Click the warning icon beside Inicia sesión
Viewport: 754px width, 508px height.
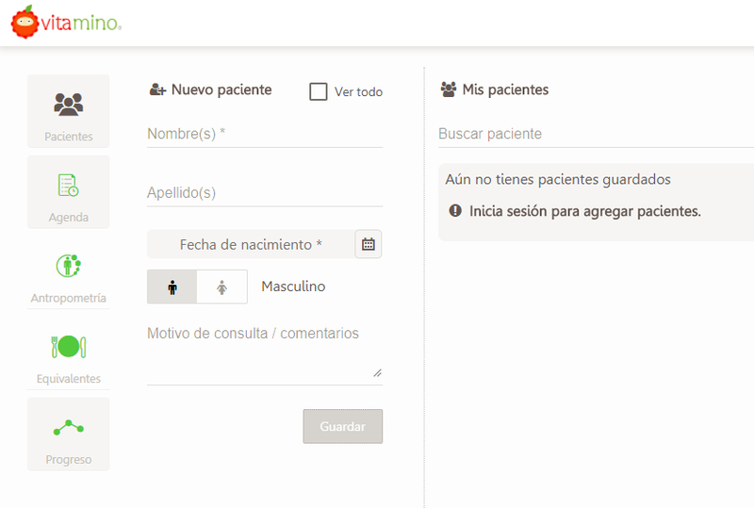click(455, 211)
